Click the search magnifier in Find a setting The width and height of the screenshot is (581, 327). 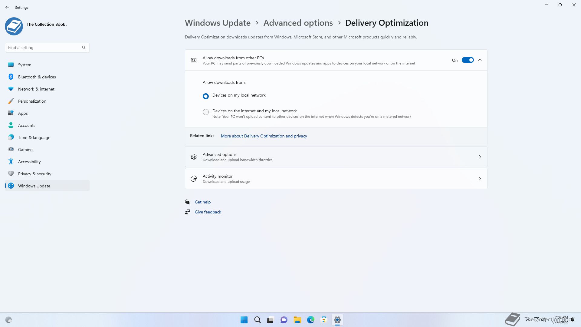coord(84,48)
